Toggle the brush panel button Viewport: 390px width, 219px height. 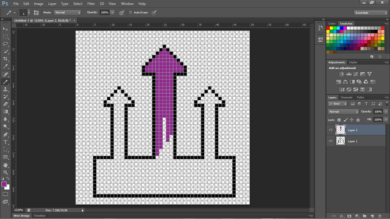pos(36,12)
